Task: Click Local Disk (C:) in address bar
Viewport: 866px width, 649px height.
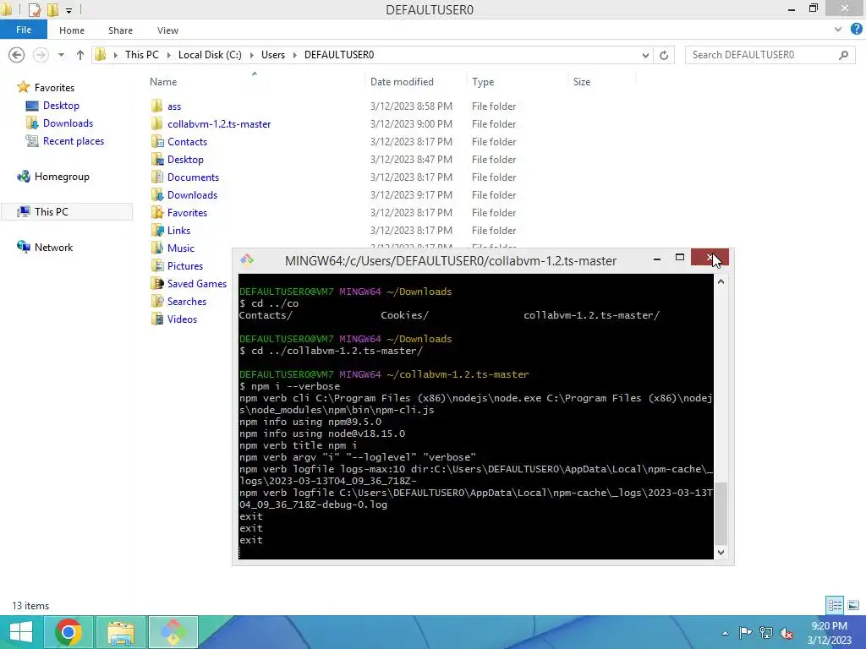Action: 210,55
